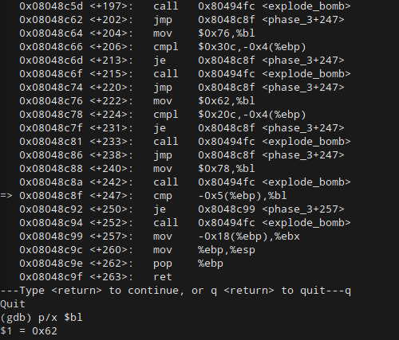Click the mov -0x18(%ebp),%ebx operand
The height and width of the screenshot is (340, 399).
(249, 236)
